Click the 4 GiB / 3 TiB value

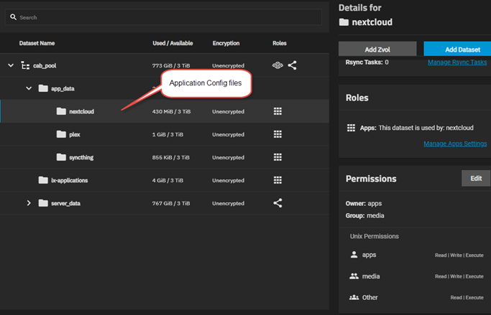coord(168,180)
